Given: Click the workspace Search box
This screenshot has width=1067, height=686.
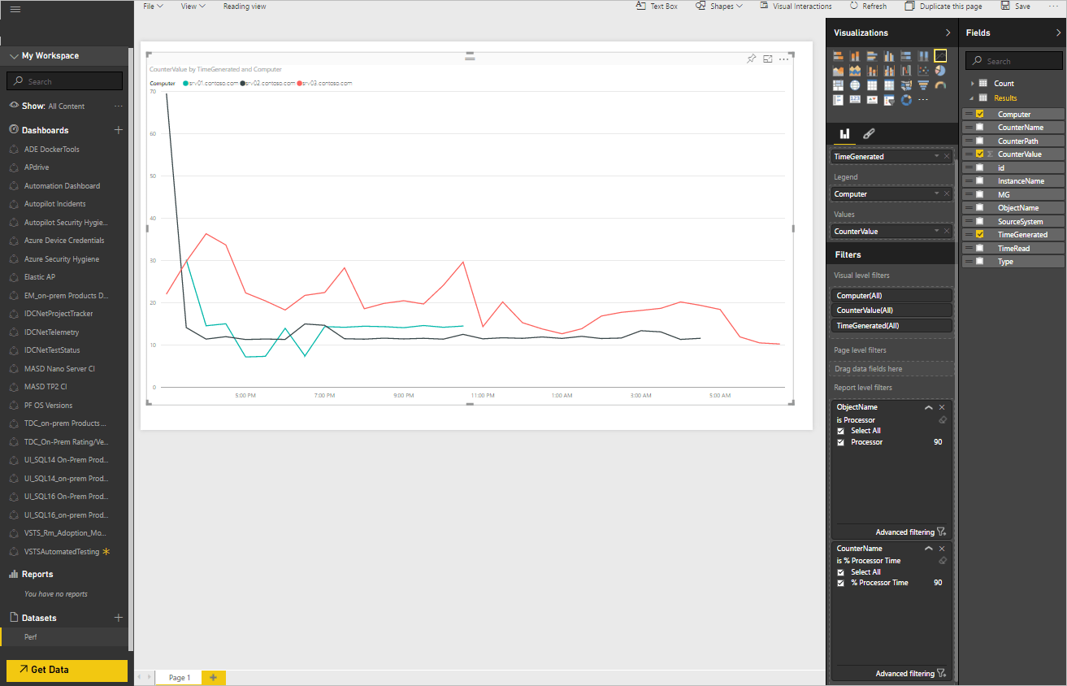Looking at the screenshot, I should click(64, 80).
